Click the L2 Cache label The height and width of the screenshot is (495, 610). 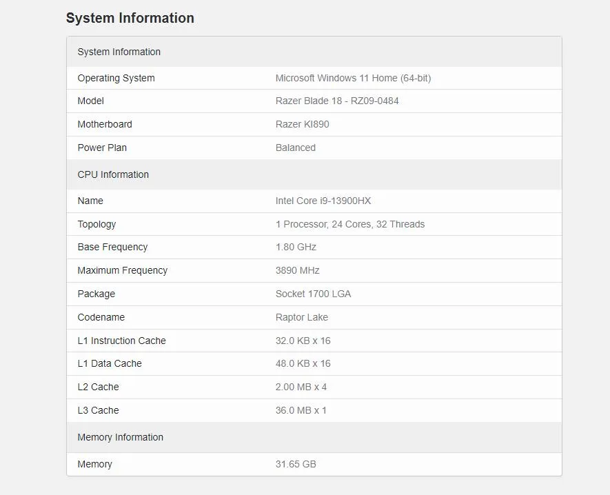click(98, 387)
